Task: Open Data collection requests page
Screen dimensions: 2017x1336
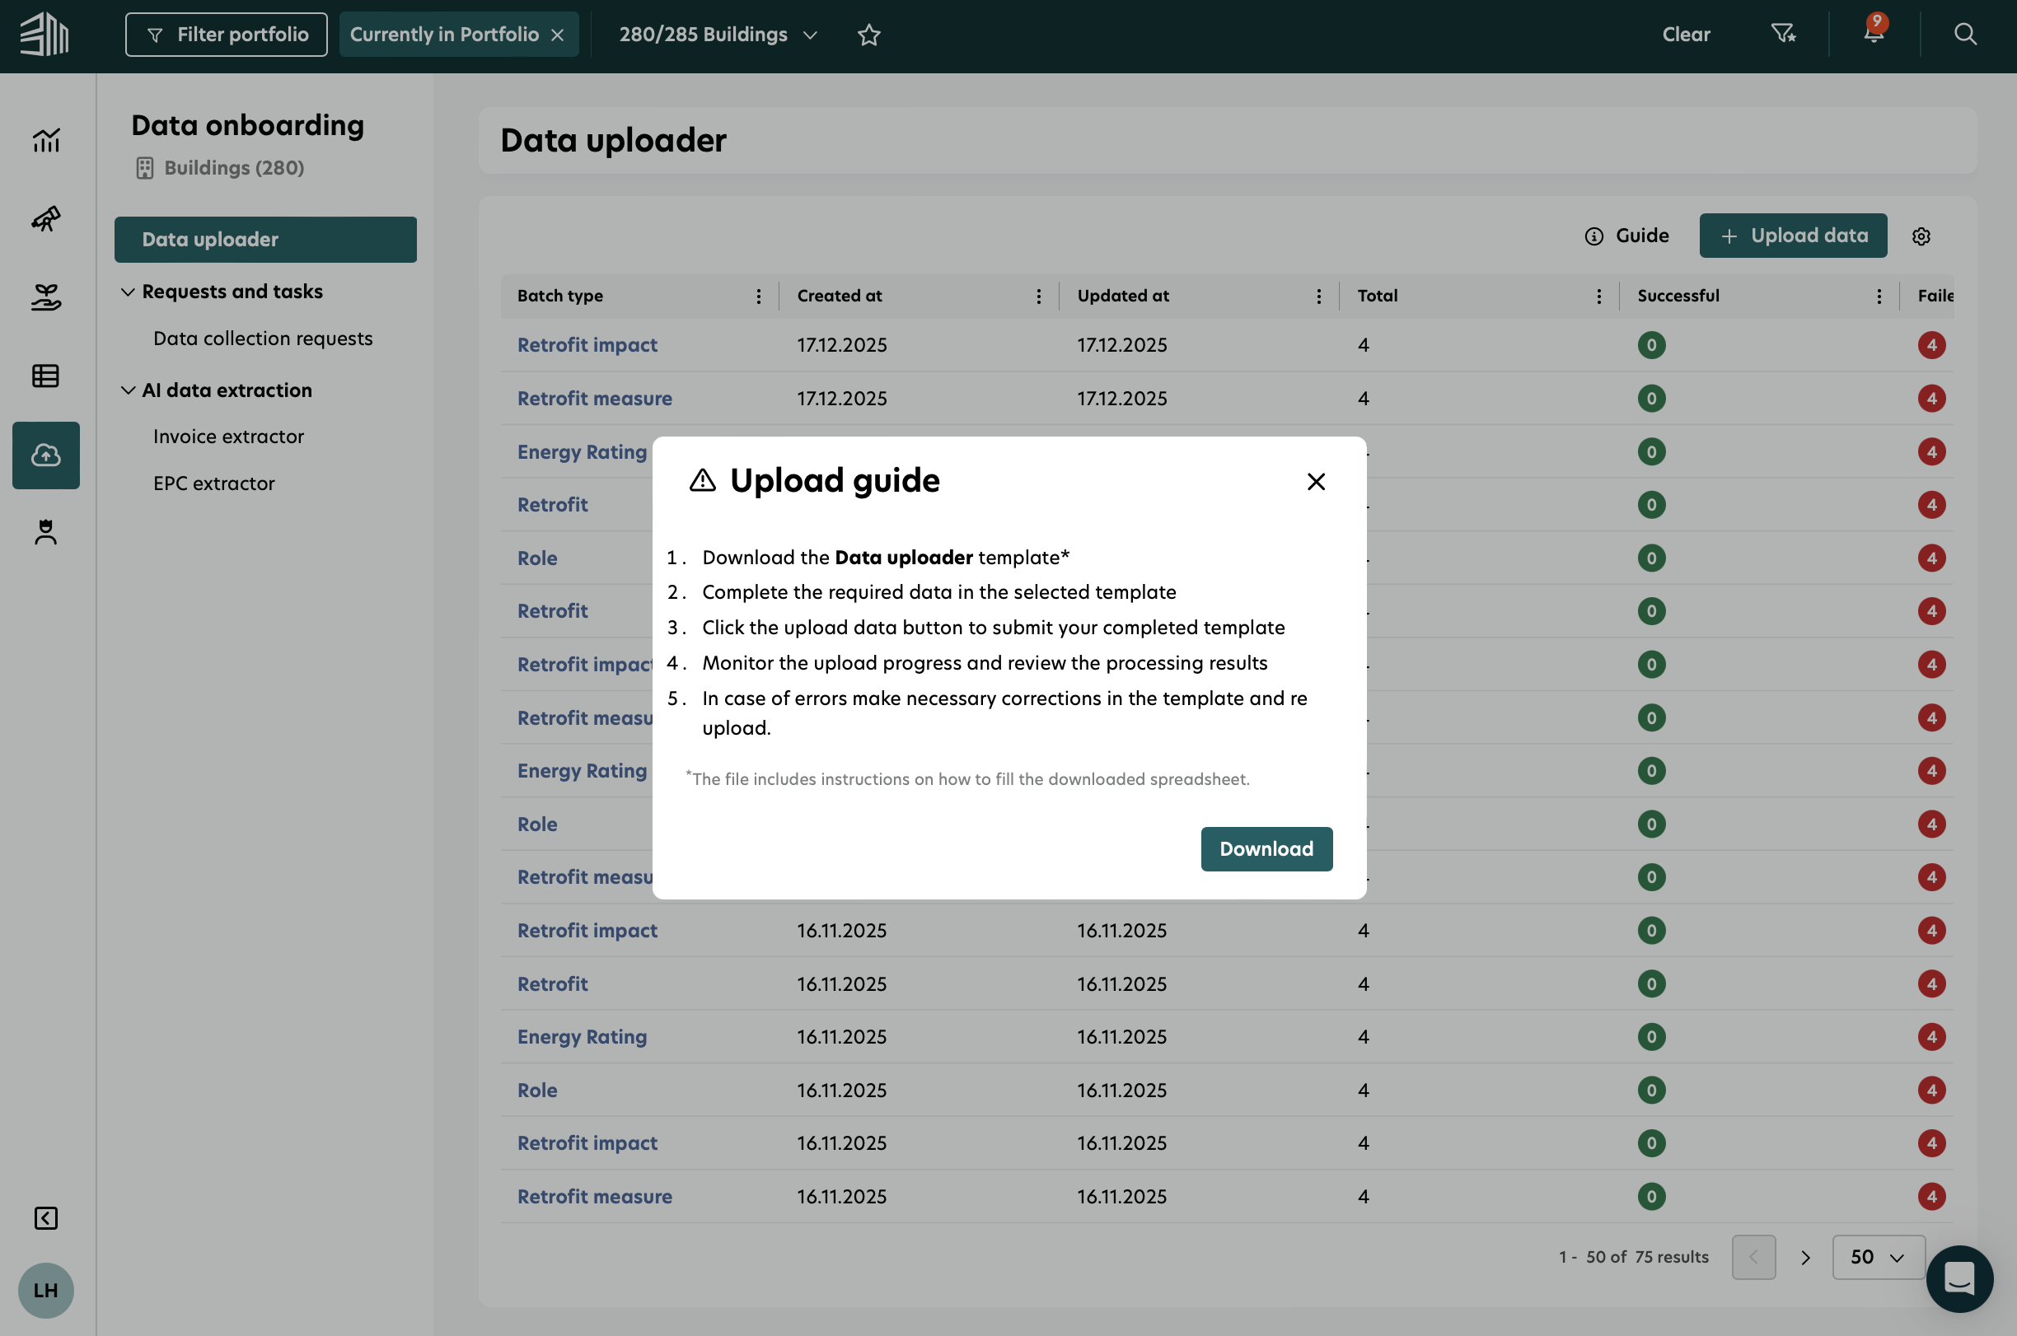Action: pyautogui.click(x=263, y=339)
